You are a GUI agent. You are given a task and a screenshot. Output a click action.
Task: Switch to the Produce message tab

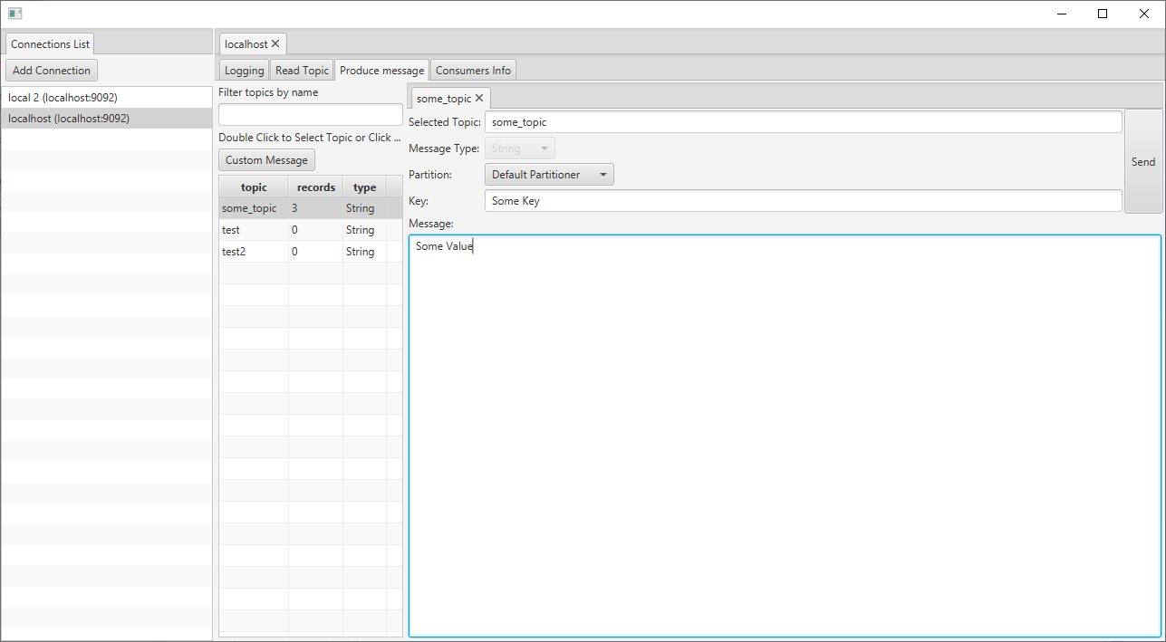pos(381,70)
